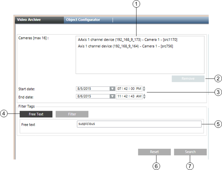222x170 pixels.
Task: Switch to the Filter tag mode
Action: (x=72, y=114)
